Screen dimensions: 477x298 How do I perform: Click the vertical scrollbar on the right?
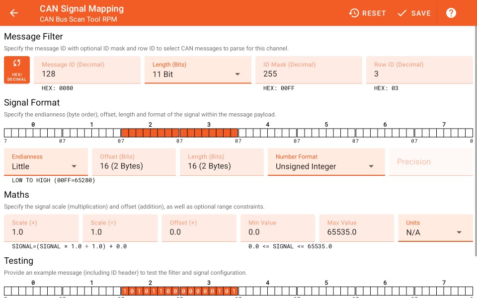(x=476, y=142)
